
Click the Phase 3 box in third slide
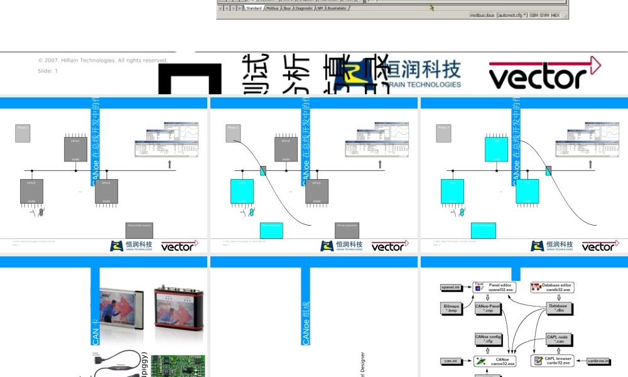click(443, 133)
